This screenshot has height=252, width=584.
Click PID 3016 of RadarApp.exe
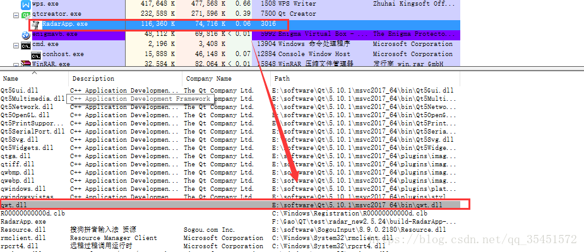(x=268, y=24)
